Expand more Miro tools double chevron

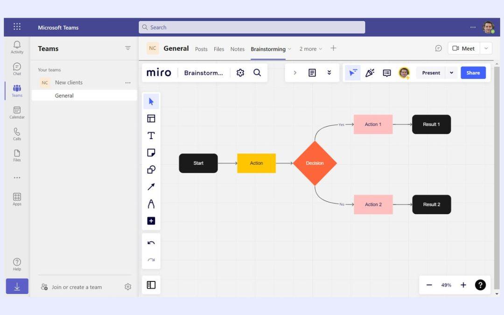[x=329, y=73]
